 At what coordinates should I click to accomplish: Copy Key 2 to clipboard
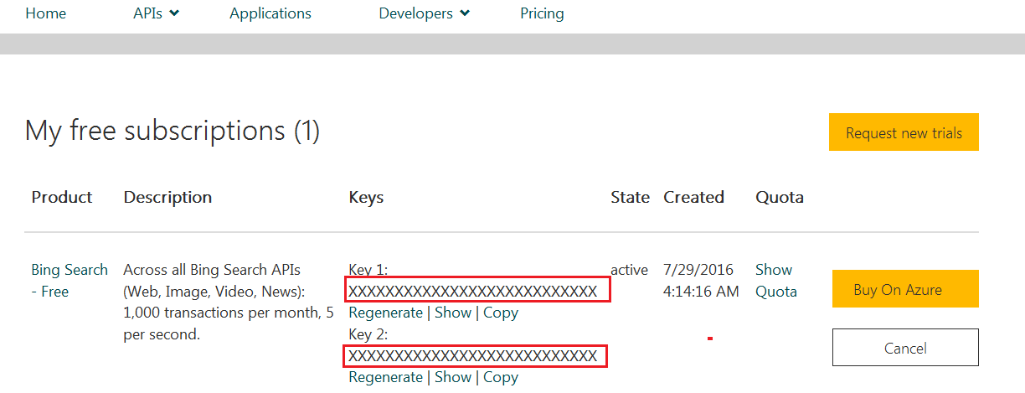tap(501, 377)
